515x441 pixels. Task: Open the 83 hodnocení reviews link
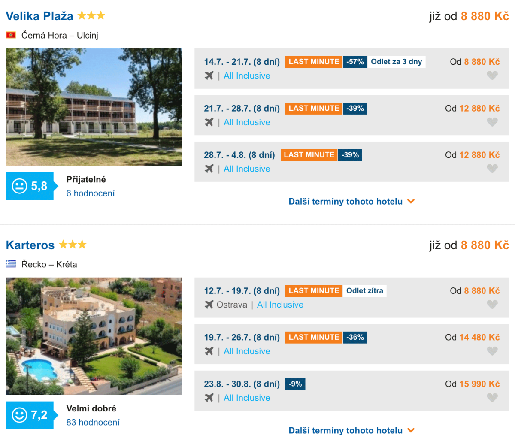(x=93, y=423)
